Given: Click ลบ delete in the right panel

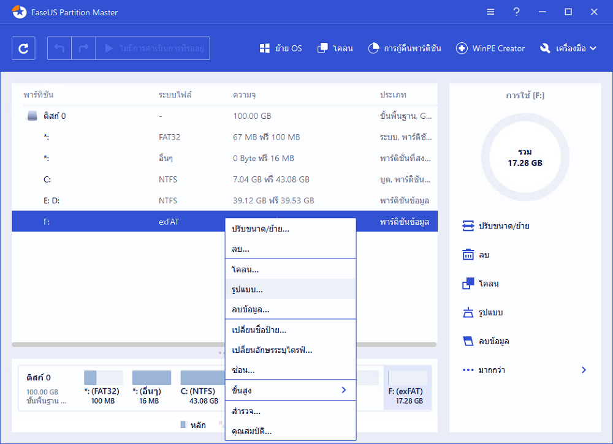Looking at the screenshot, I should [476, 255].
